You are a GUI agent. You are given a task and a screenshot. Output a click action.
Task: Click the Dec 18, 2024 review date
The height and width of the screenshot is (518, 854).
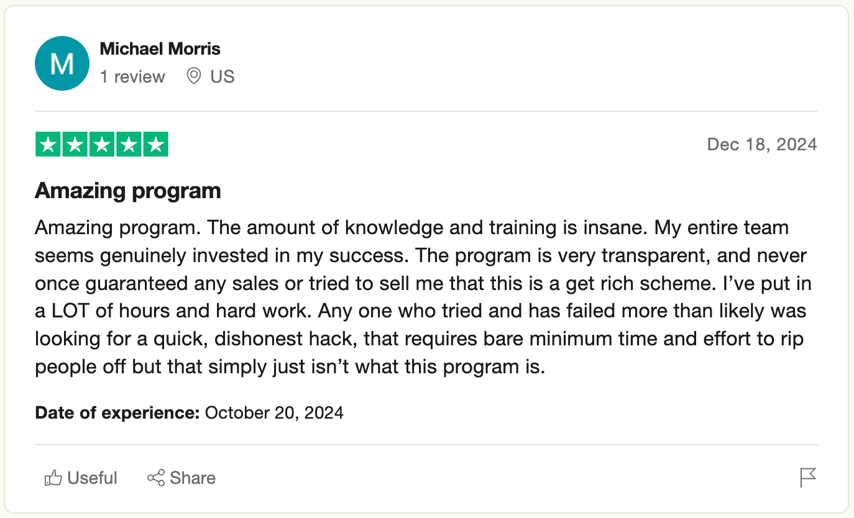761,145
